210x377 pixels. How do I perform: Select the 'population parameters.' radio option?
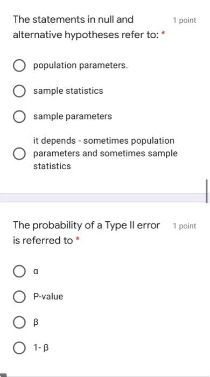pyautogui.click(x=19, y=66)
